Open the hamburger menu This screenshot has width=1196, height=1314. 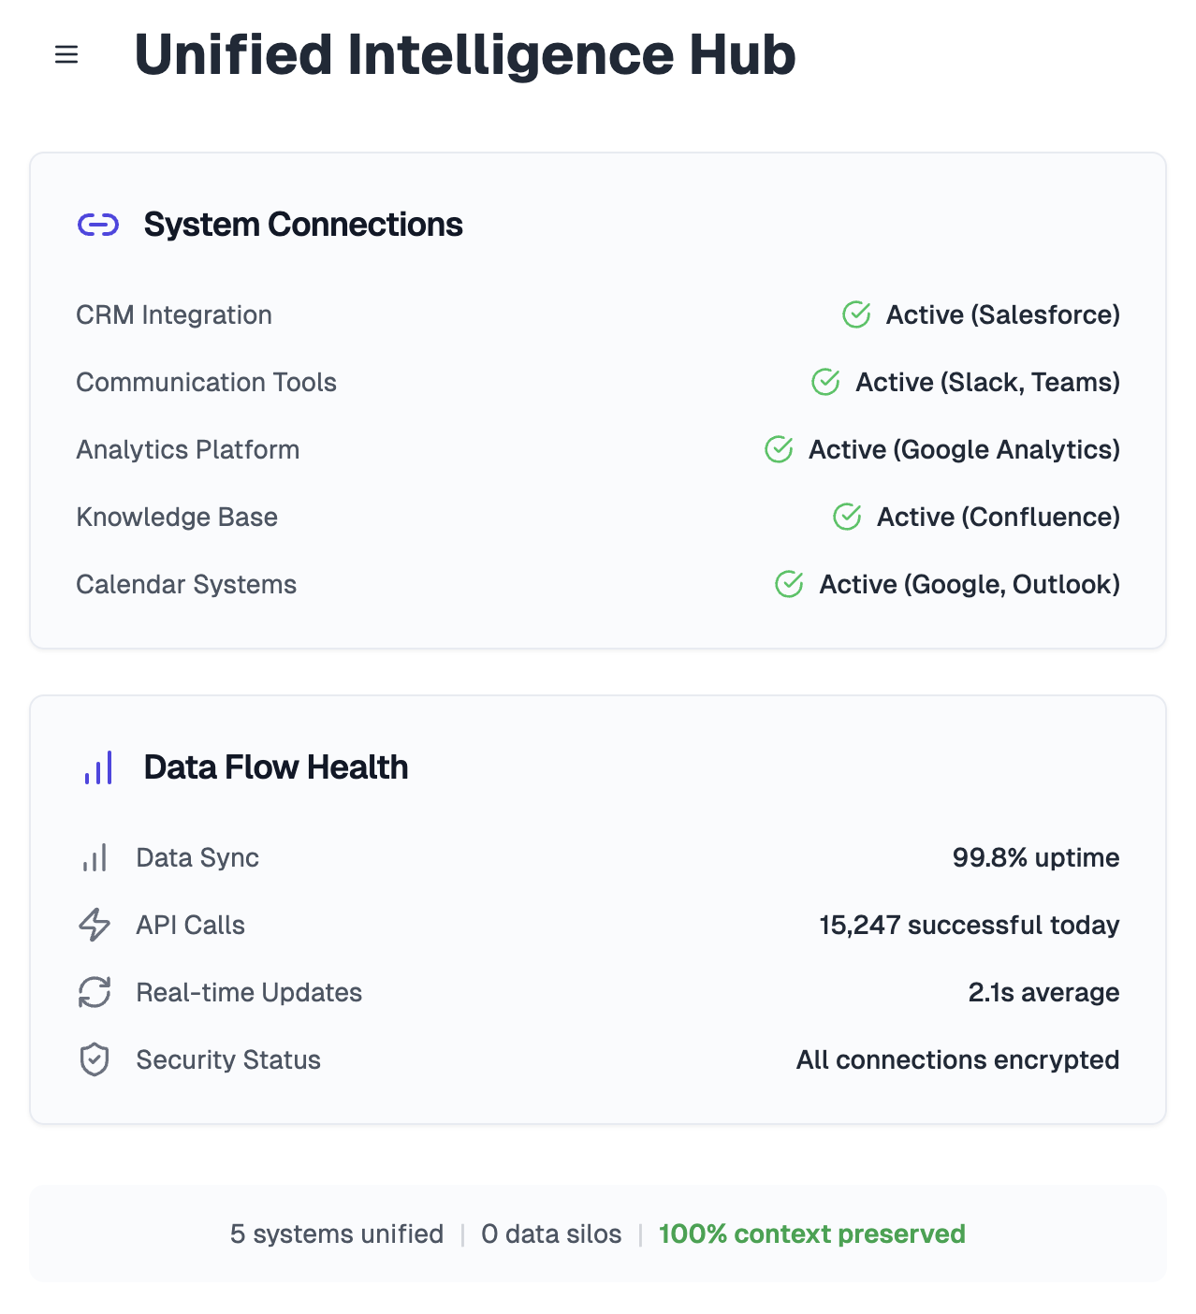[66, 55]
